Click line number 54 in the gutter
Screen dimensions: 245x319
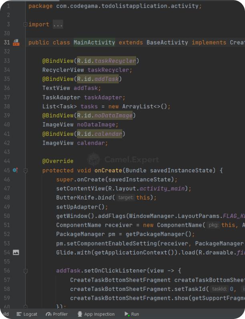[x=7, y=252]
